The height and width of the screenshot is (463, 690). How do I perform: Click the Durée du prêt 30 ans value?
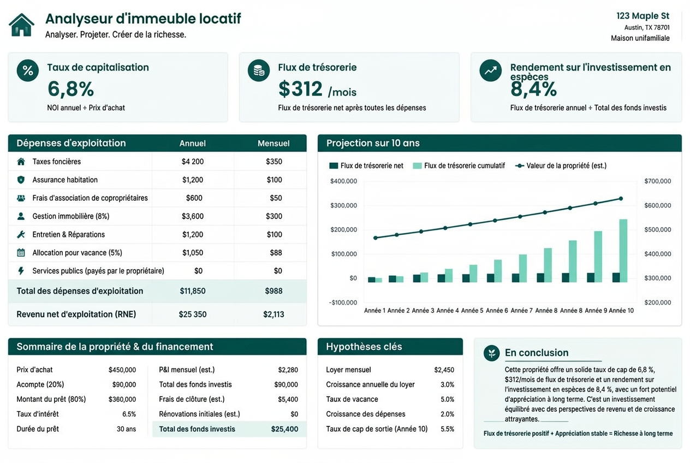point(127,429)
